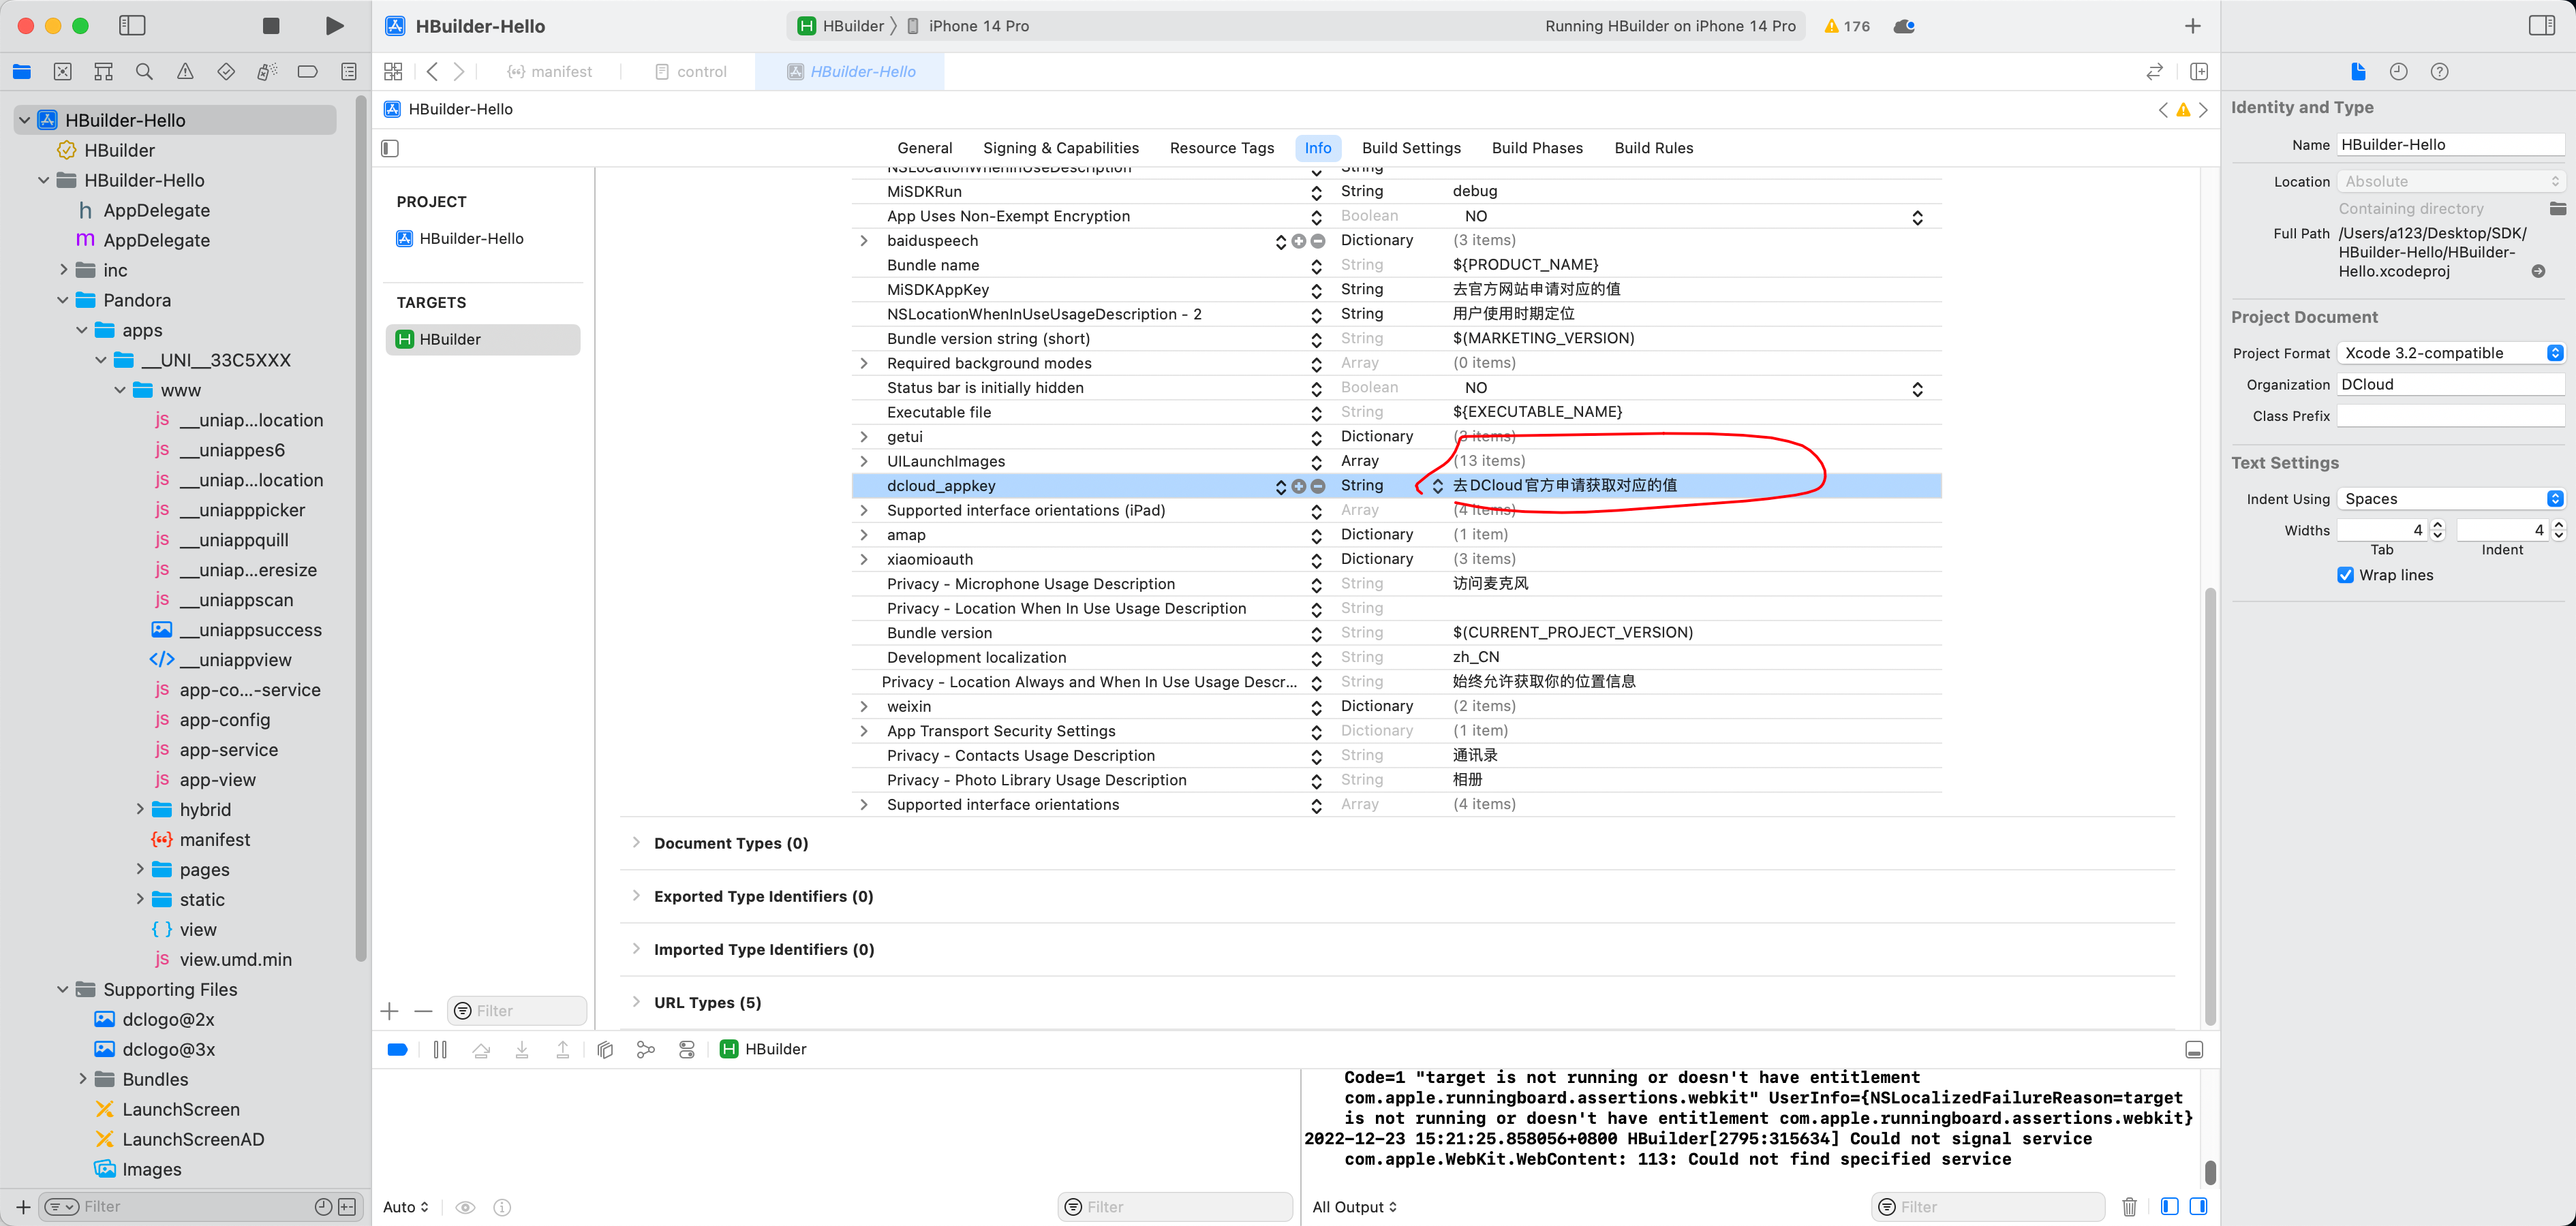Open the Issue navigator warning icon

185,72
